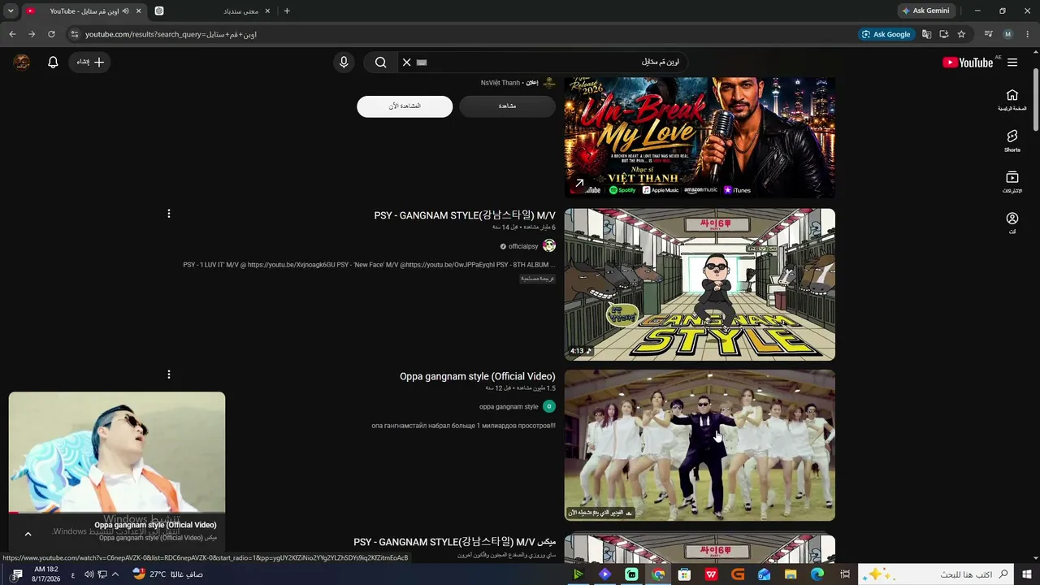Open the WPS Office taskbar icon
Screen dimensions: 1040x585
click(x=711, y=574)
